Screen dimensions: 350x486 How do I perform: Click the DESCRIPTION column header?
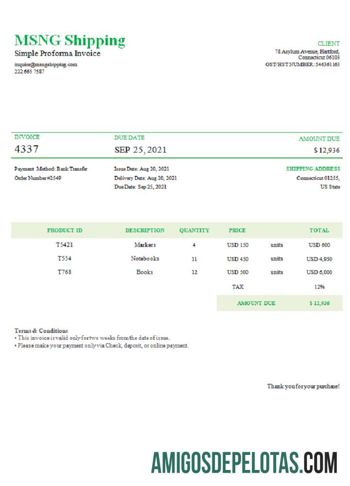tap(145, 230)
